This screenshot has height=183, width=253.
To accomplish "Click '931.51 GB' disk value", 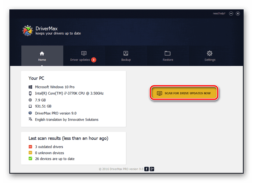I will tap(43, 106).
